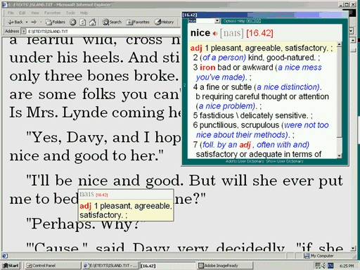Click the Forward arrow in the toolbar
The width and height of the screenshot is (360, 270).
pos(34,22)
